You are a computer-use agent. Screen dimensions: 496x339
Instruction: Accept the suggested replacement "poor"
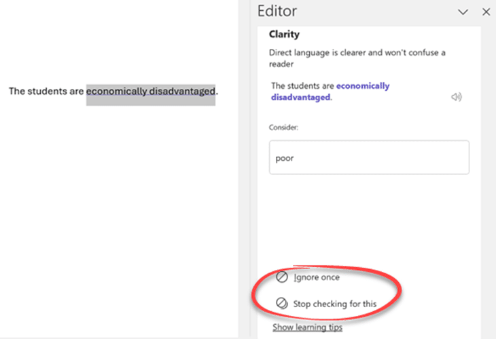369,157
